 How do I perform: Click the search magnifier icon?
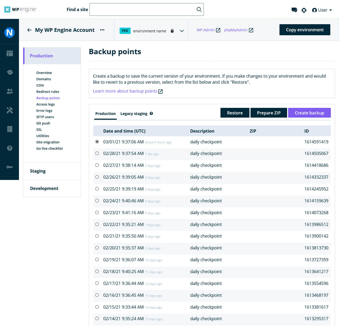click(x=199, y=9)
